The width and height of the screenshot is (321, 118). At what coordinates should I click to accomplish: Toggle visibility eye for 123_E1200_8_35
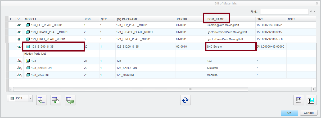pyautogui.click(x=19, y=47)
